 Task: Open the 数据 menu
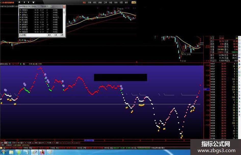[x=100, y=3]
